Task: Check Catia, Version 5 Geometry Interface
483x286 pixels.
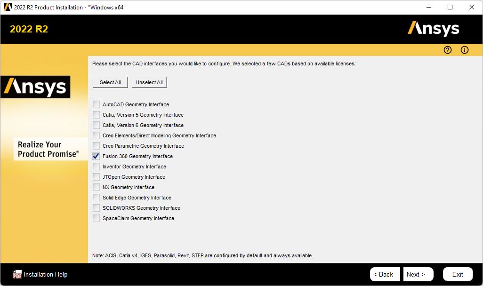Action: tap(97, 115)
